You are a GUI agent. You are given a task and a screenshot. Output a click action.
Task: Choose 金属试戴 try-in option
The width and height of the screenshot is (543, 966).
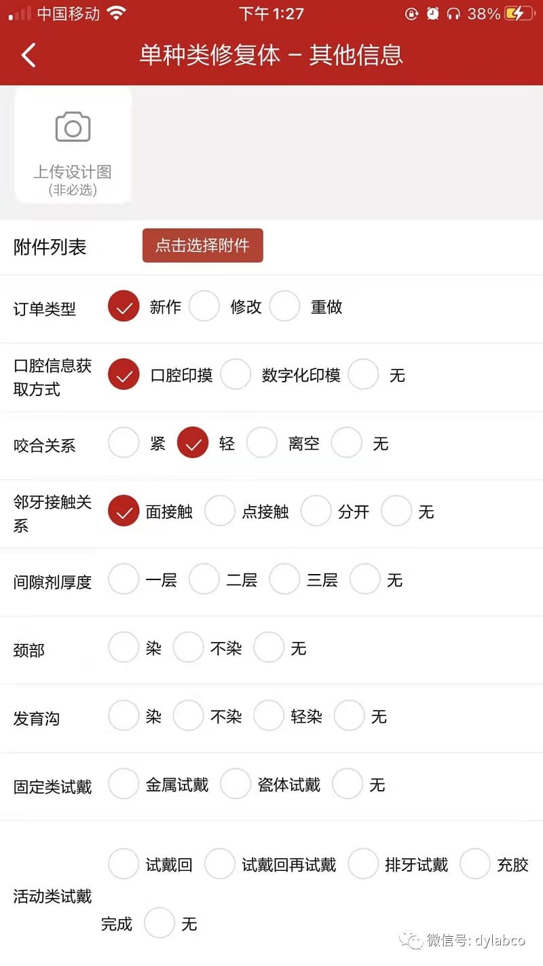coord(124,785)
